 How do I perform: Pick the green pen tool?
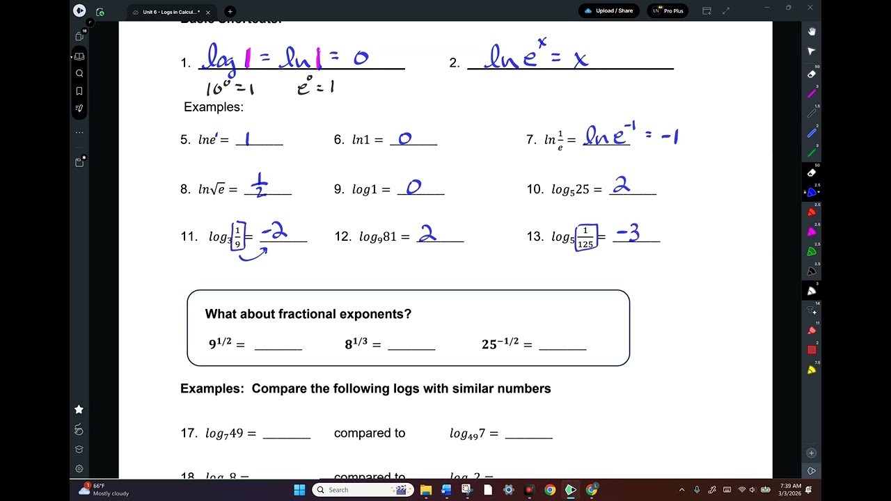click(812, 152)
